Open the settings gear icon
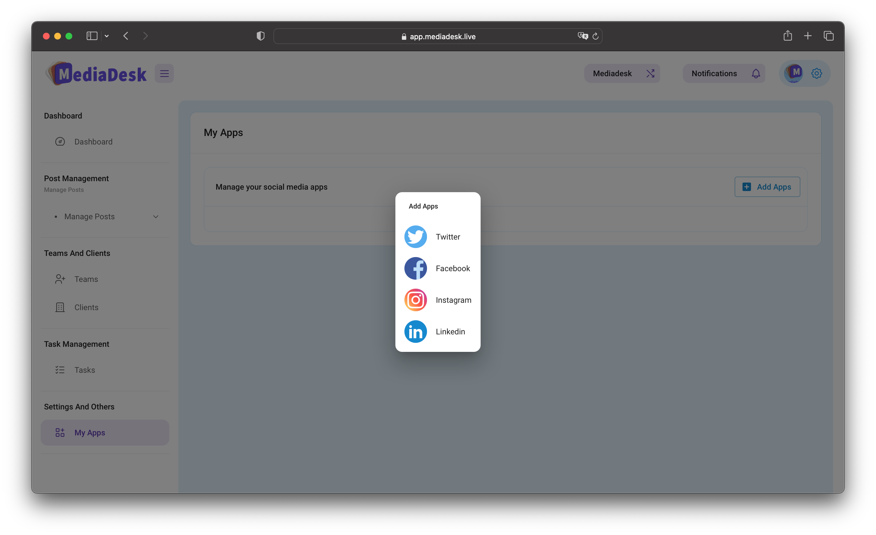 [817, 74]
